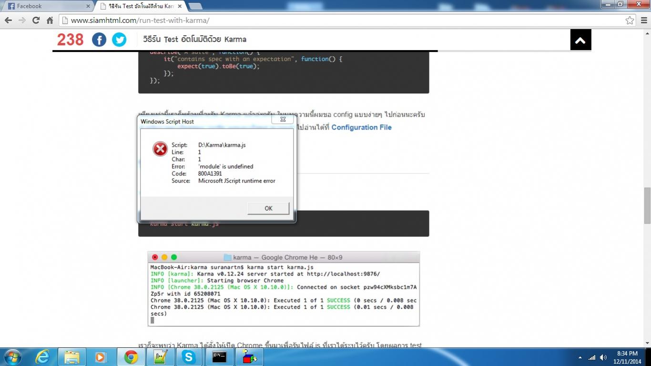
Task: Open the Windows Start menu
Action: (12, 357)
